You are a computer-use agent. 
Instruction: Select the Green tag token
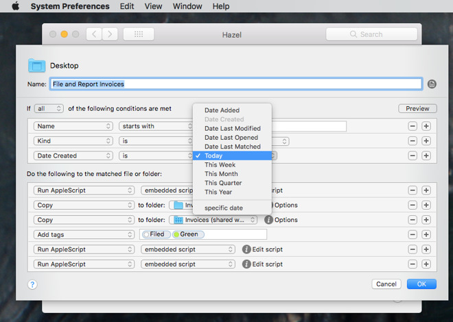188,234
